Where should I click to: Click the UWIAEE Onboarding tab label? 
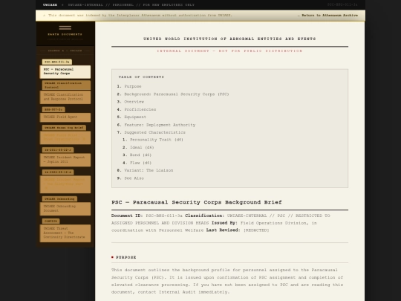coord(59,199)
